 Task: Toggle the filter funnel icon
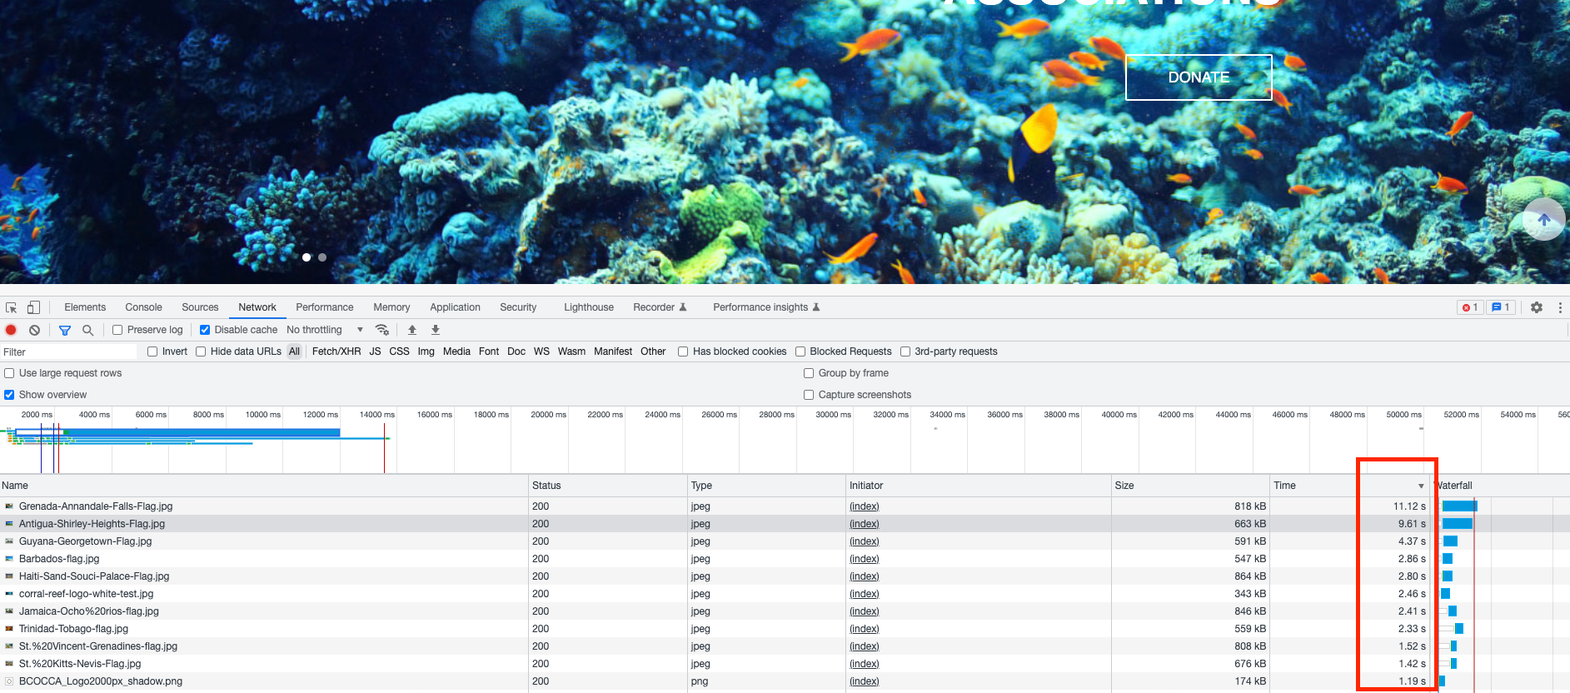[x=65, y=330]
